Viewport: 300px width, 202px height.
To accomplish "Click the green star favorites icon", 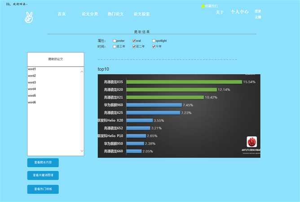I will (203, 6).
